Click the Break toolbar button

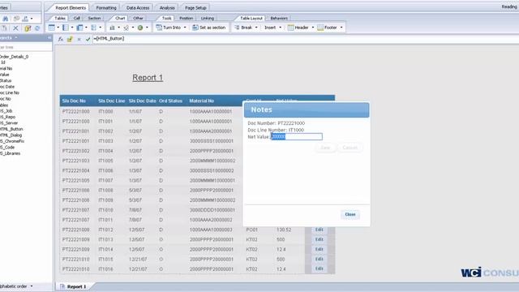pyautogui.click(x=243, y=28)
